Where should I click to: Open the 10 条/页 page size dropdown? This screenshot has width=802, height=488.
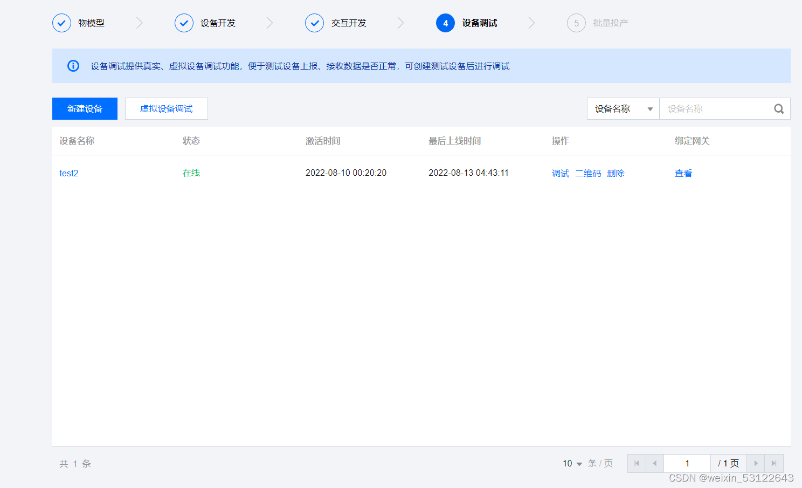572,464
